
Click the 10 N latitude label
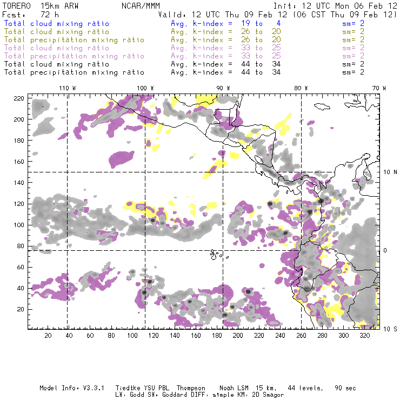[388, 172]
